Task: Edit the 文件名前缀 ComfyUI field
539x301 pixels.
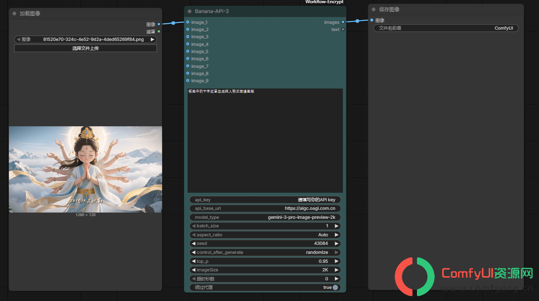Action: (446, 28)
